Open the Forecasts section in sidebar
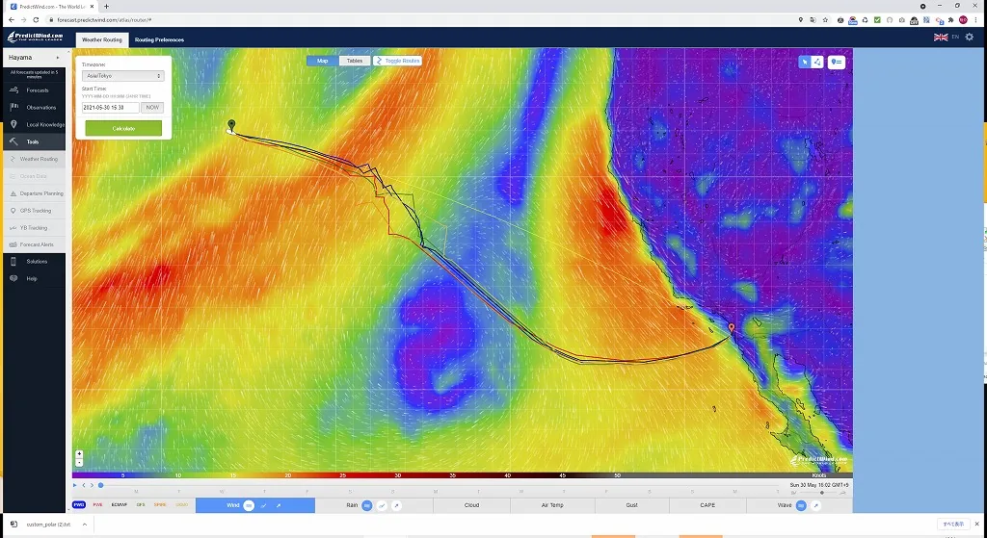This screenshot has height=538, width=987. [x=34, y=90]
